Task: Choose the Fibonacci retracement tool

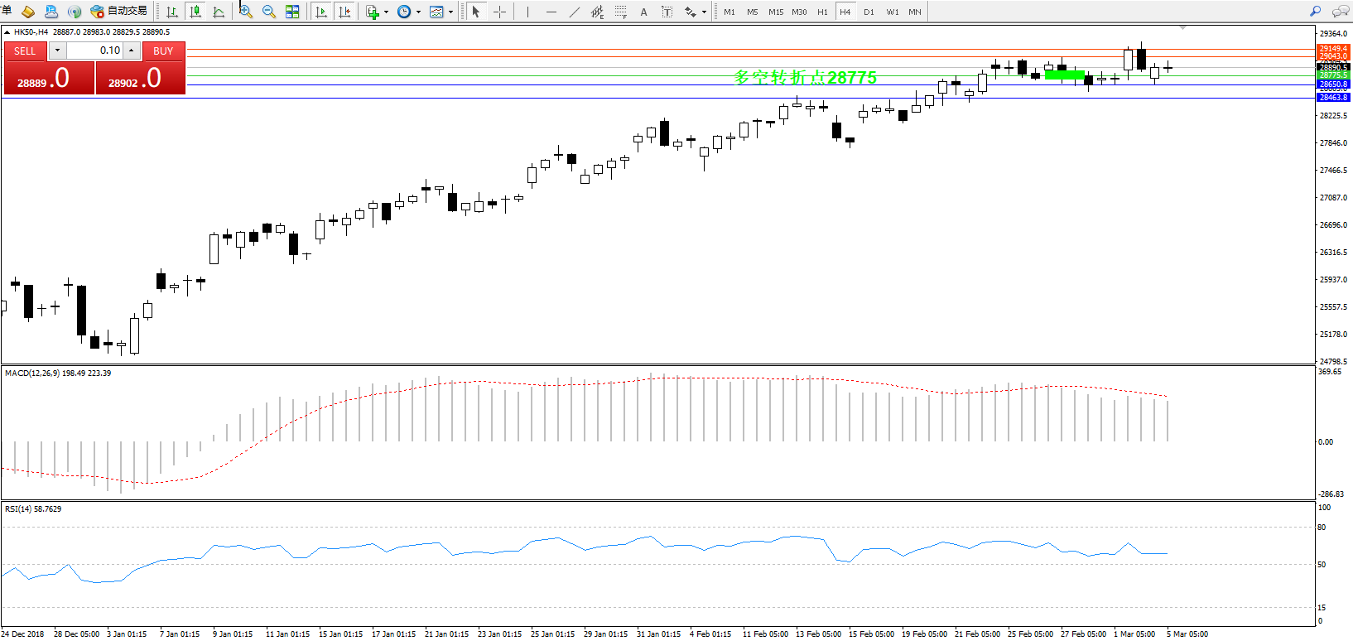Action: pos(620,12)
